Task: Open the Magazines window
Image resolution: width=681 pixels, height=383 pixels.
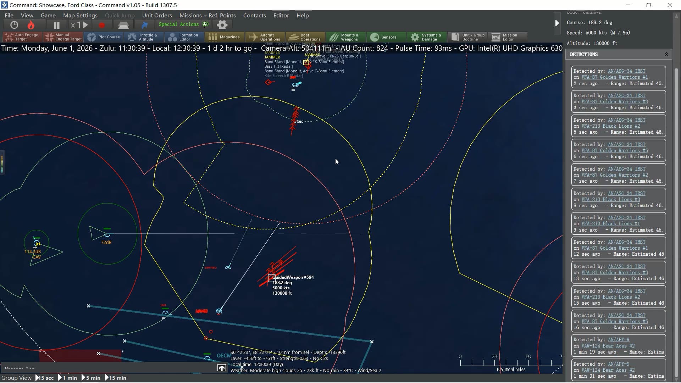Action: coord(225,37)
